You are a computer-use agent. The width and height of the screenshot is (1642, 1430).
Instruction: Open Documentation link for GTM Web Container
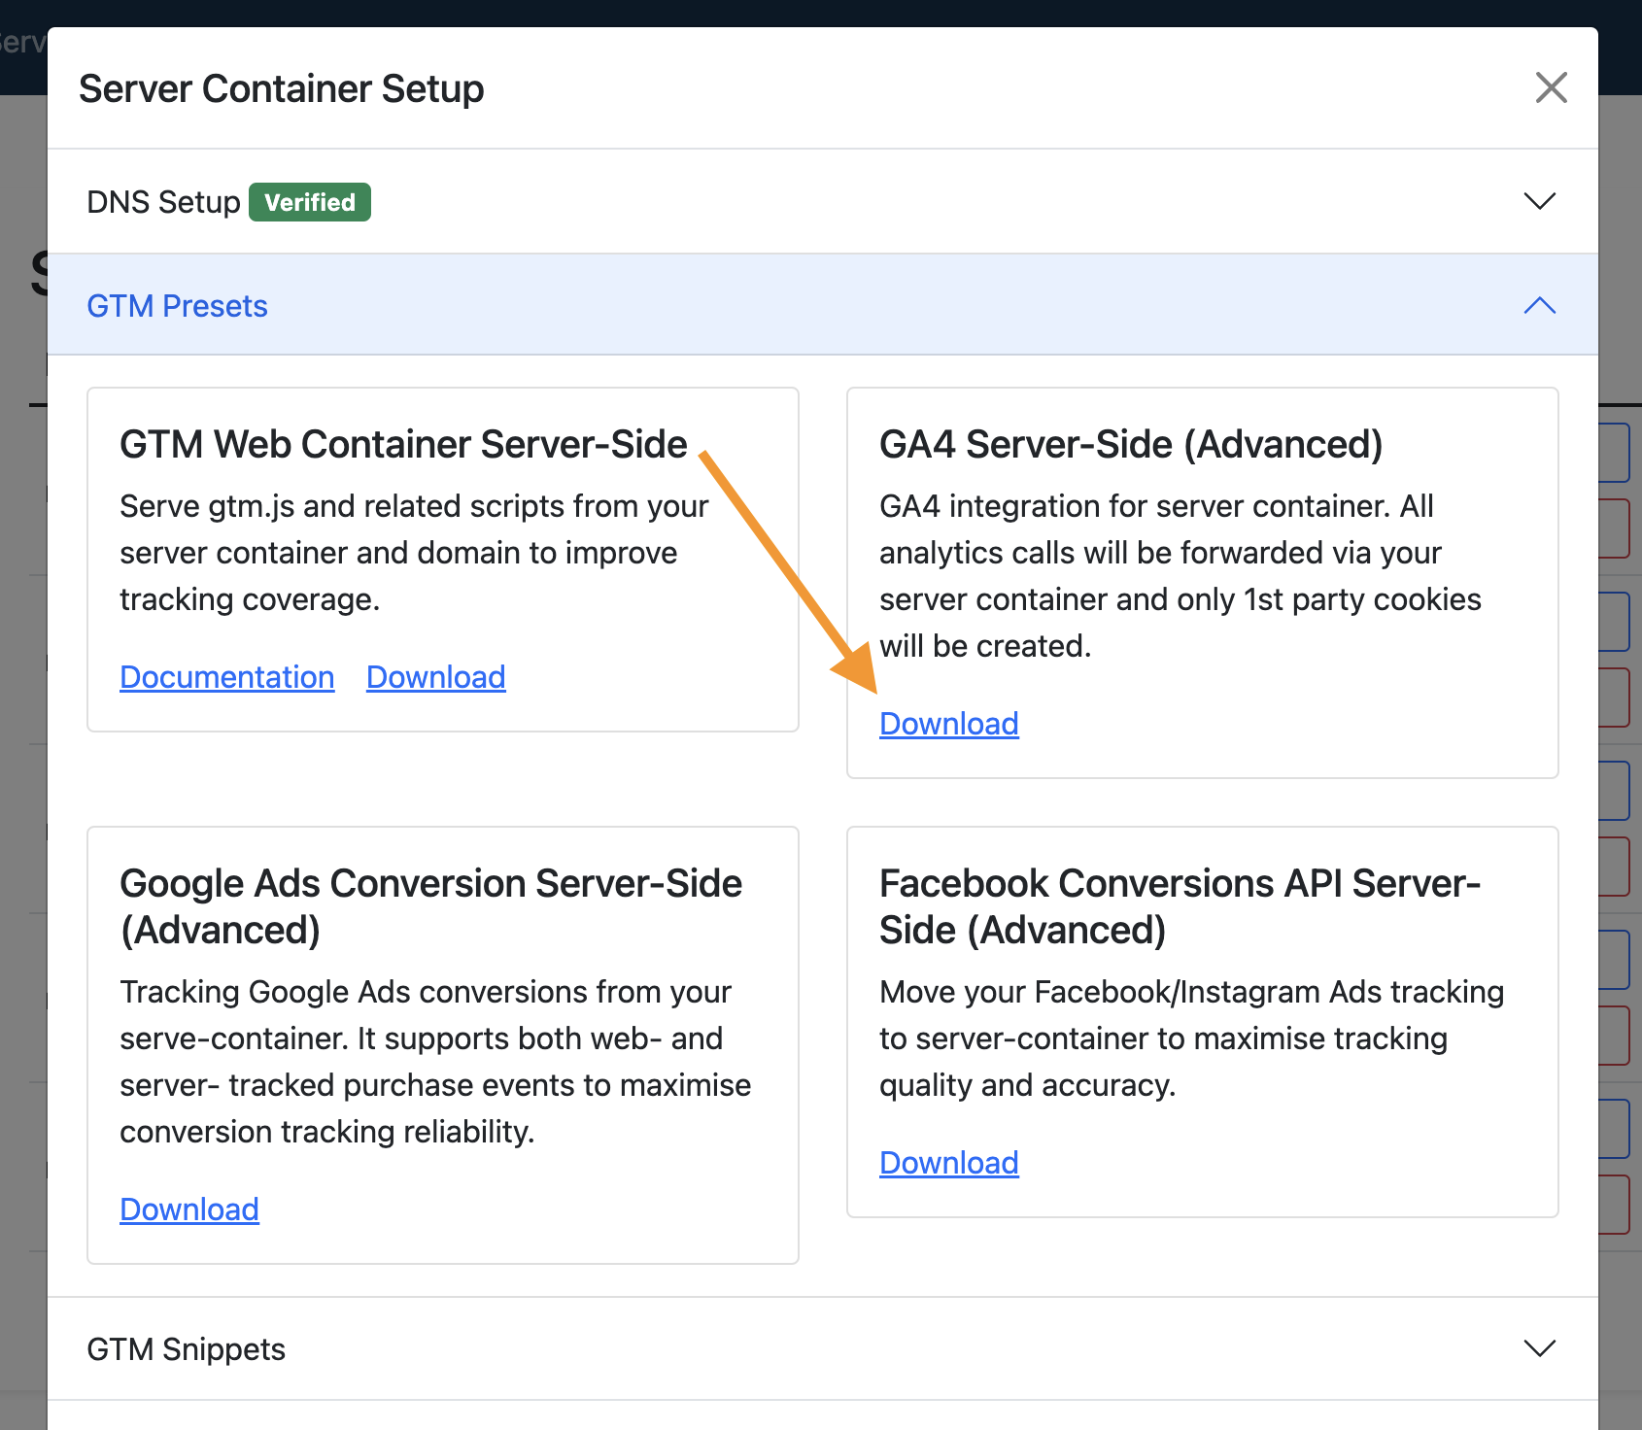tap(226, 677)
